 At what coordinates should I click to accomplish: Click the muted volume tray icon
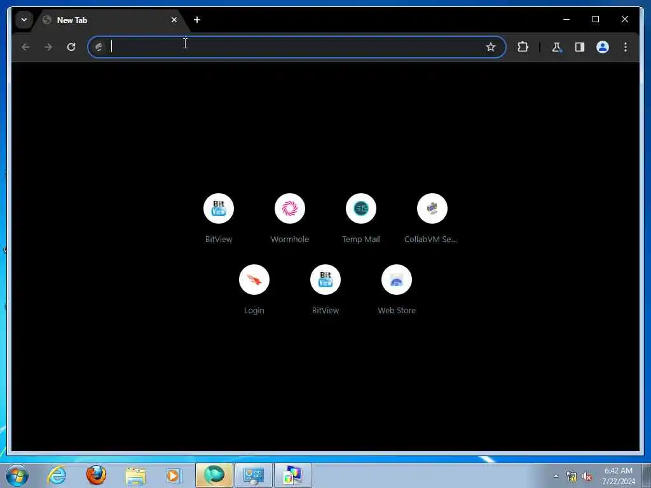[587, 477]
